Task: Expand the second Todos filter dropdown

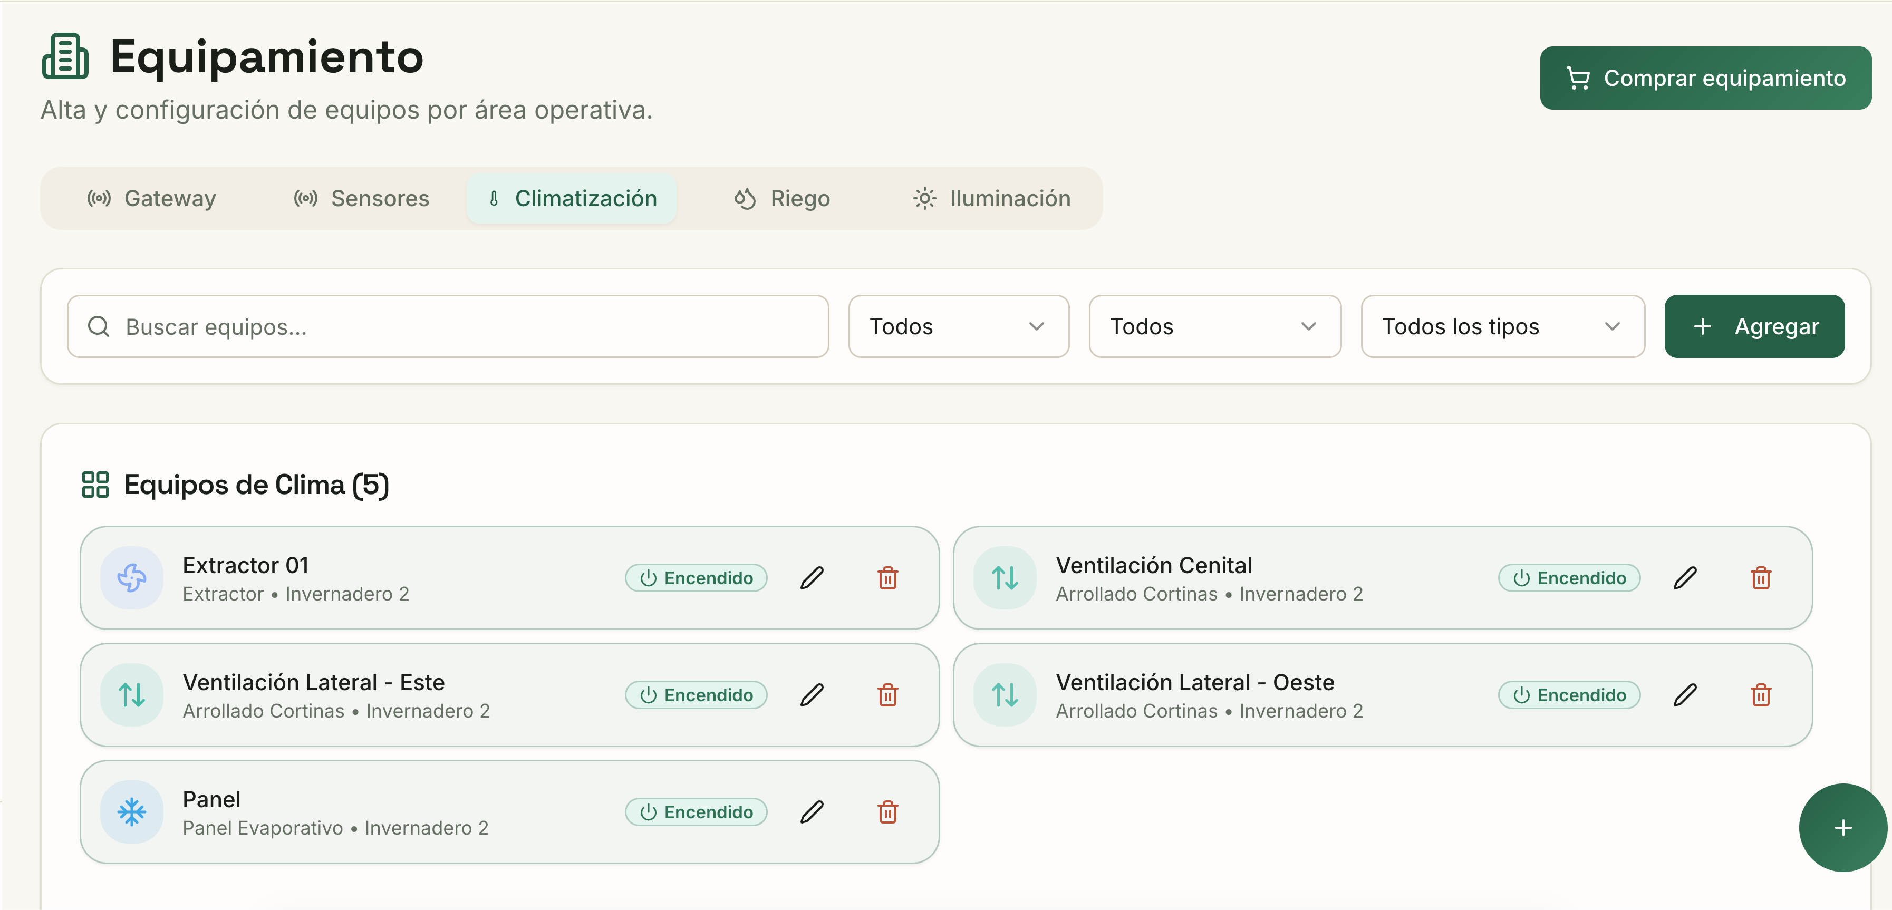Action: (x=1215, y=326)
